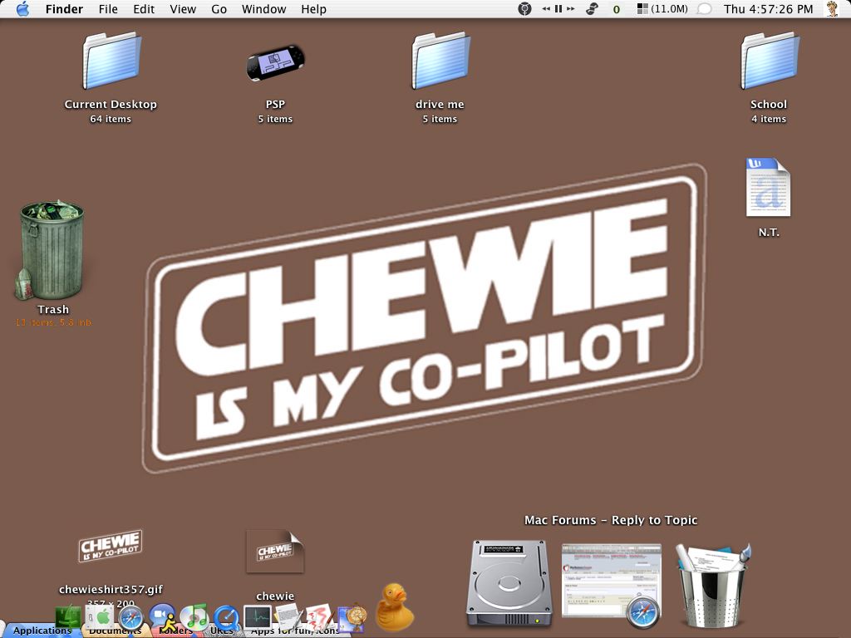Select the chewie document file icon
851x638 pixels.
click(x=274, y=552)
